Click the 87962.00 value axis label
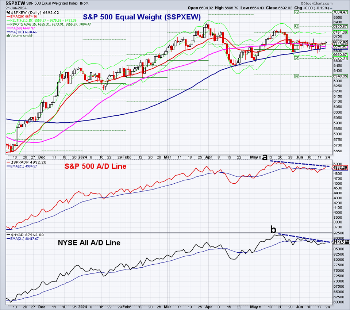The height and width of the screenshot is (310, 350). tap(341, 242)
